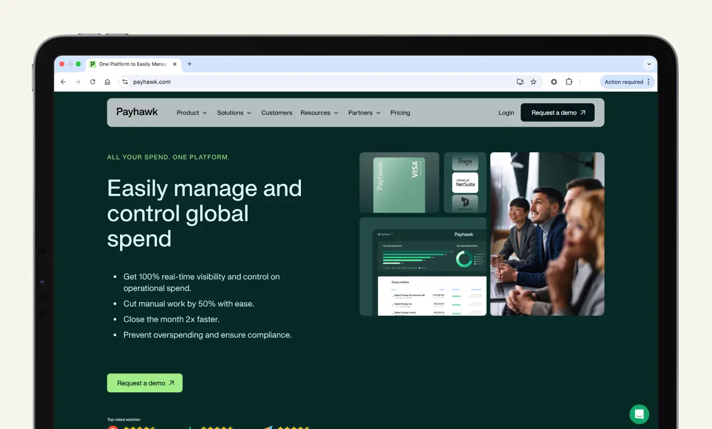
Task: Click the photo of people in a meeting
Action: [x=547, y=234]
